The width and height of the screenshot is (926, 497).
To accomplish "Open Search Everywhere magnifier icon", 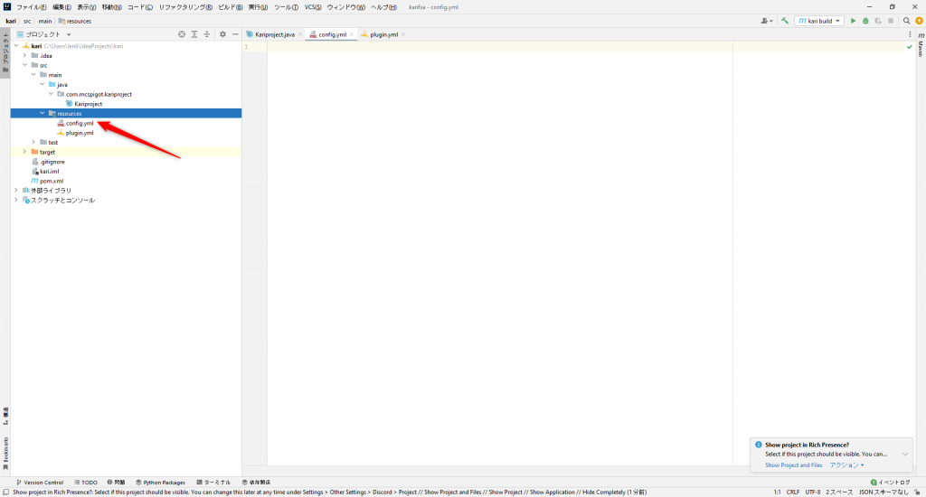I will (x=906, y=21).
